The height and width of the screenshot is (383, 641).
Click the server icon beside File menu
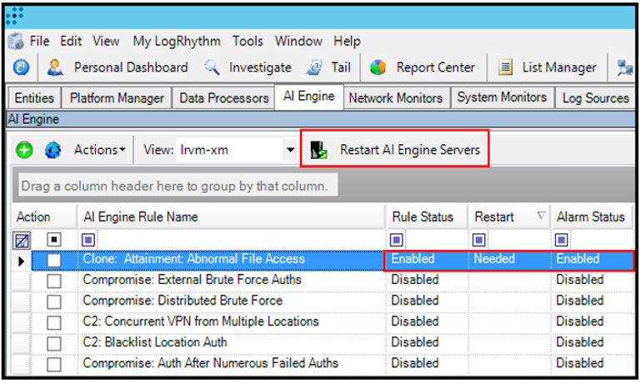click(x=16, y=41)
